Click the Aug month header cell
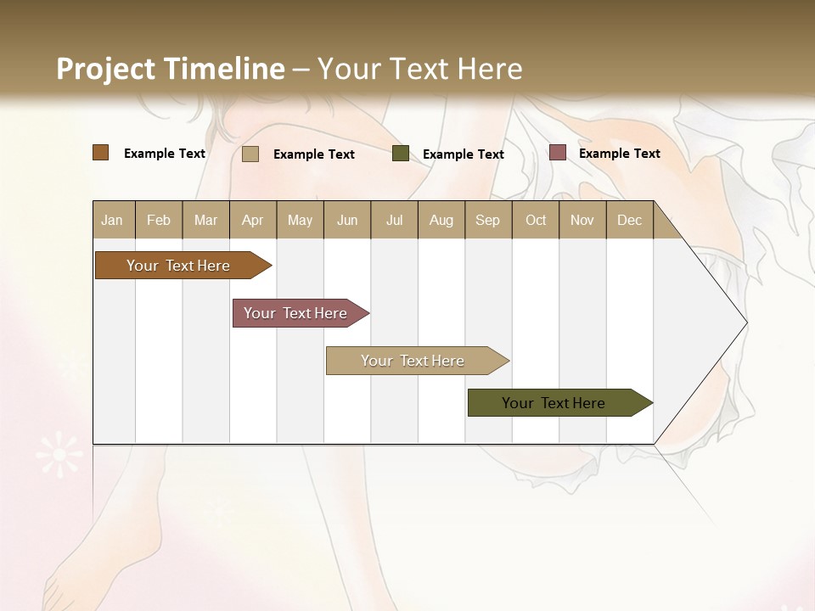 coord(441,221)
